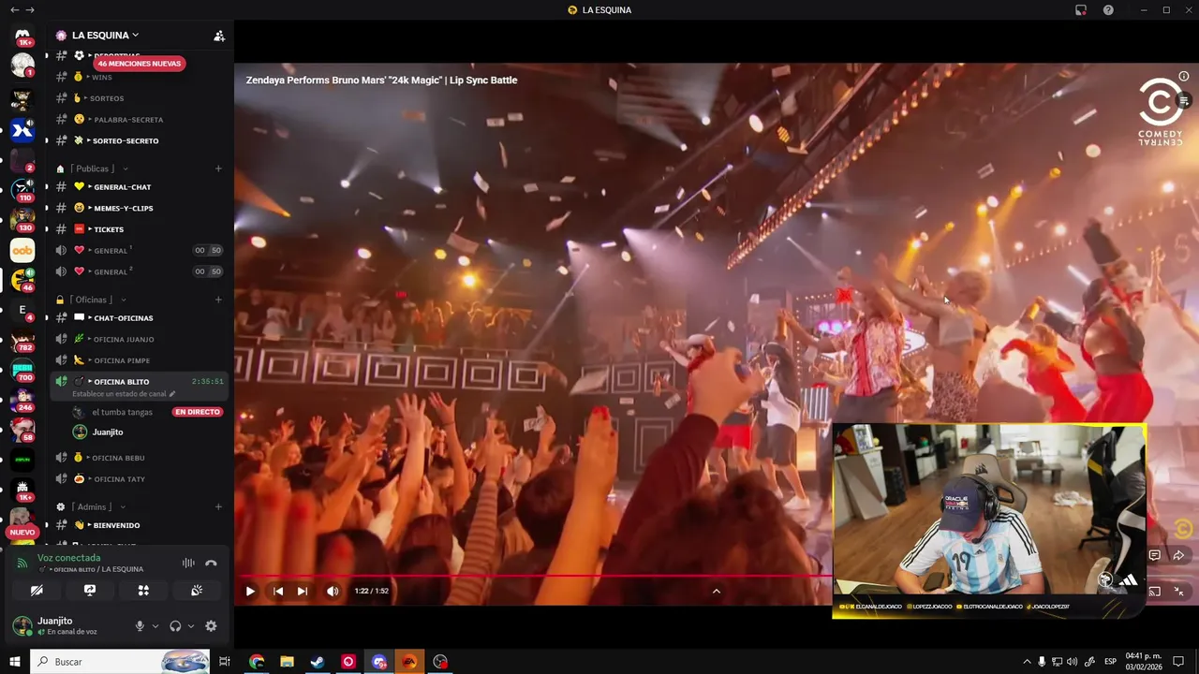Collapse the Publicas category
This screenshot has height=674, width=1199.
(x=93, y=168)
